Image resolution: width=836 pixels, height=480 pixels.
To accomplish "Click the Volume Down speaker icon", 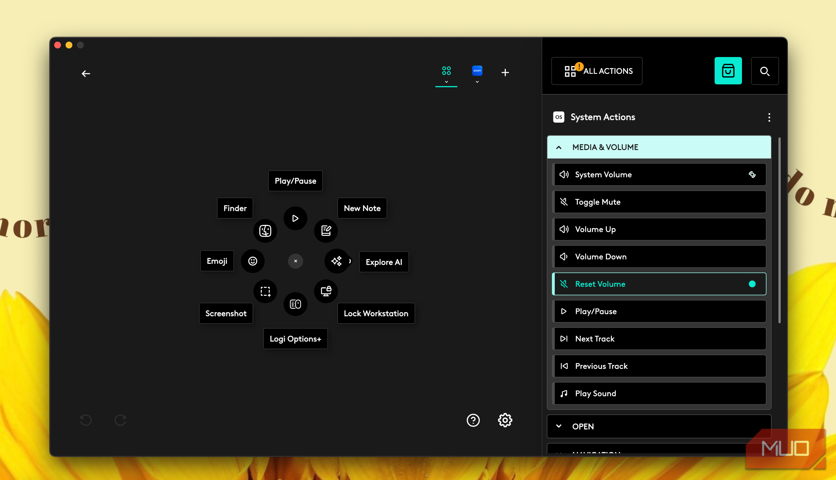I will 564,257.
